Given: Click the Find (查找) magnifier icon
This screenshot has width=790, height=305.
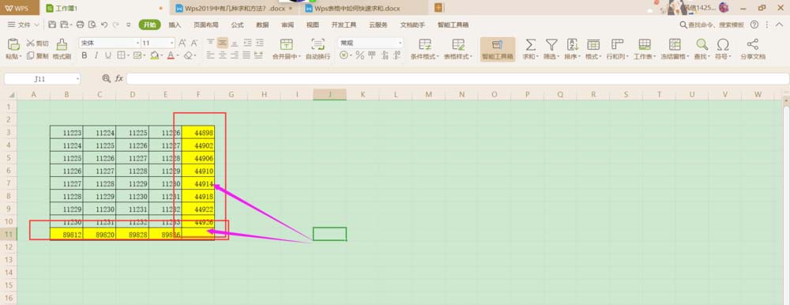Looking at the screenshot, I should click(x=702, y=44).
